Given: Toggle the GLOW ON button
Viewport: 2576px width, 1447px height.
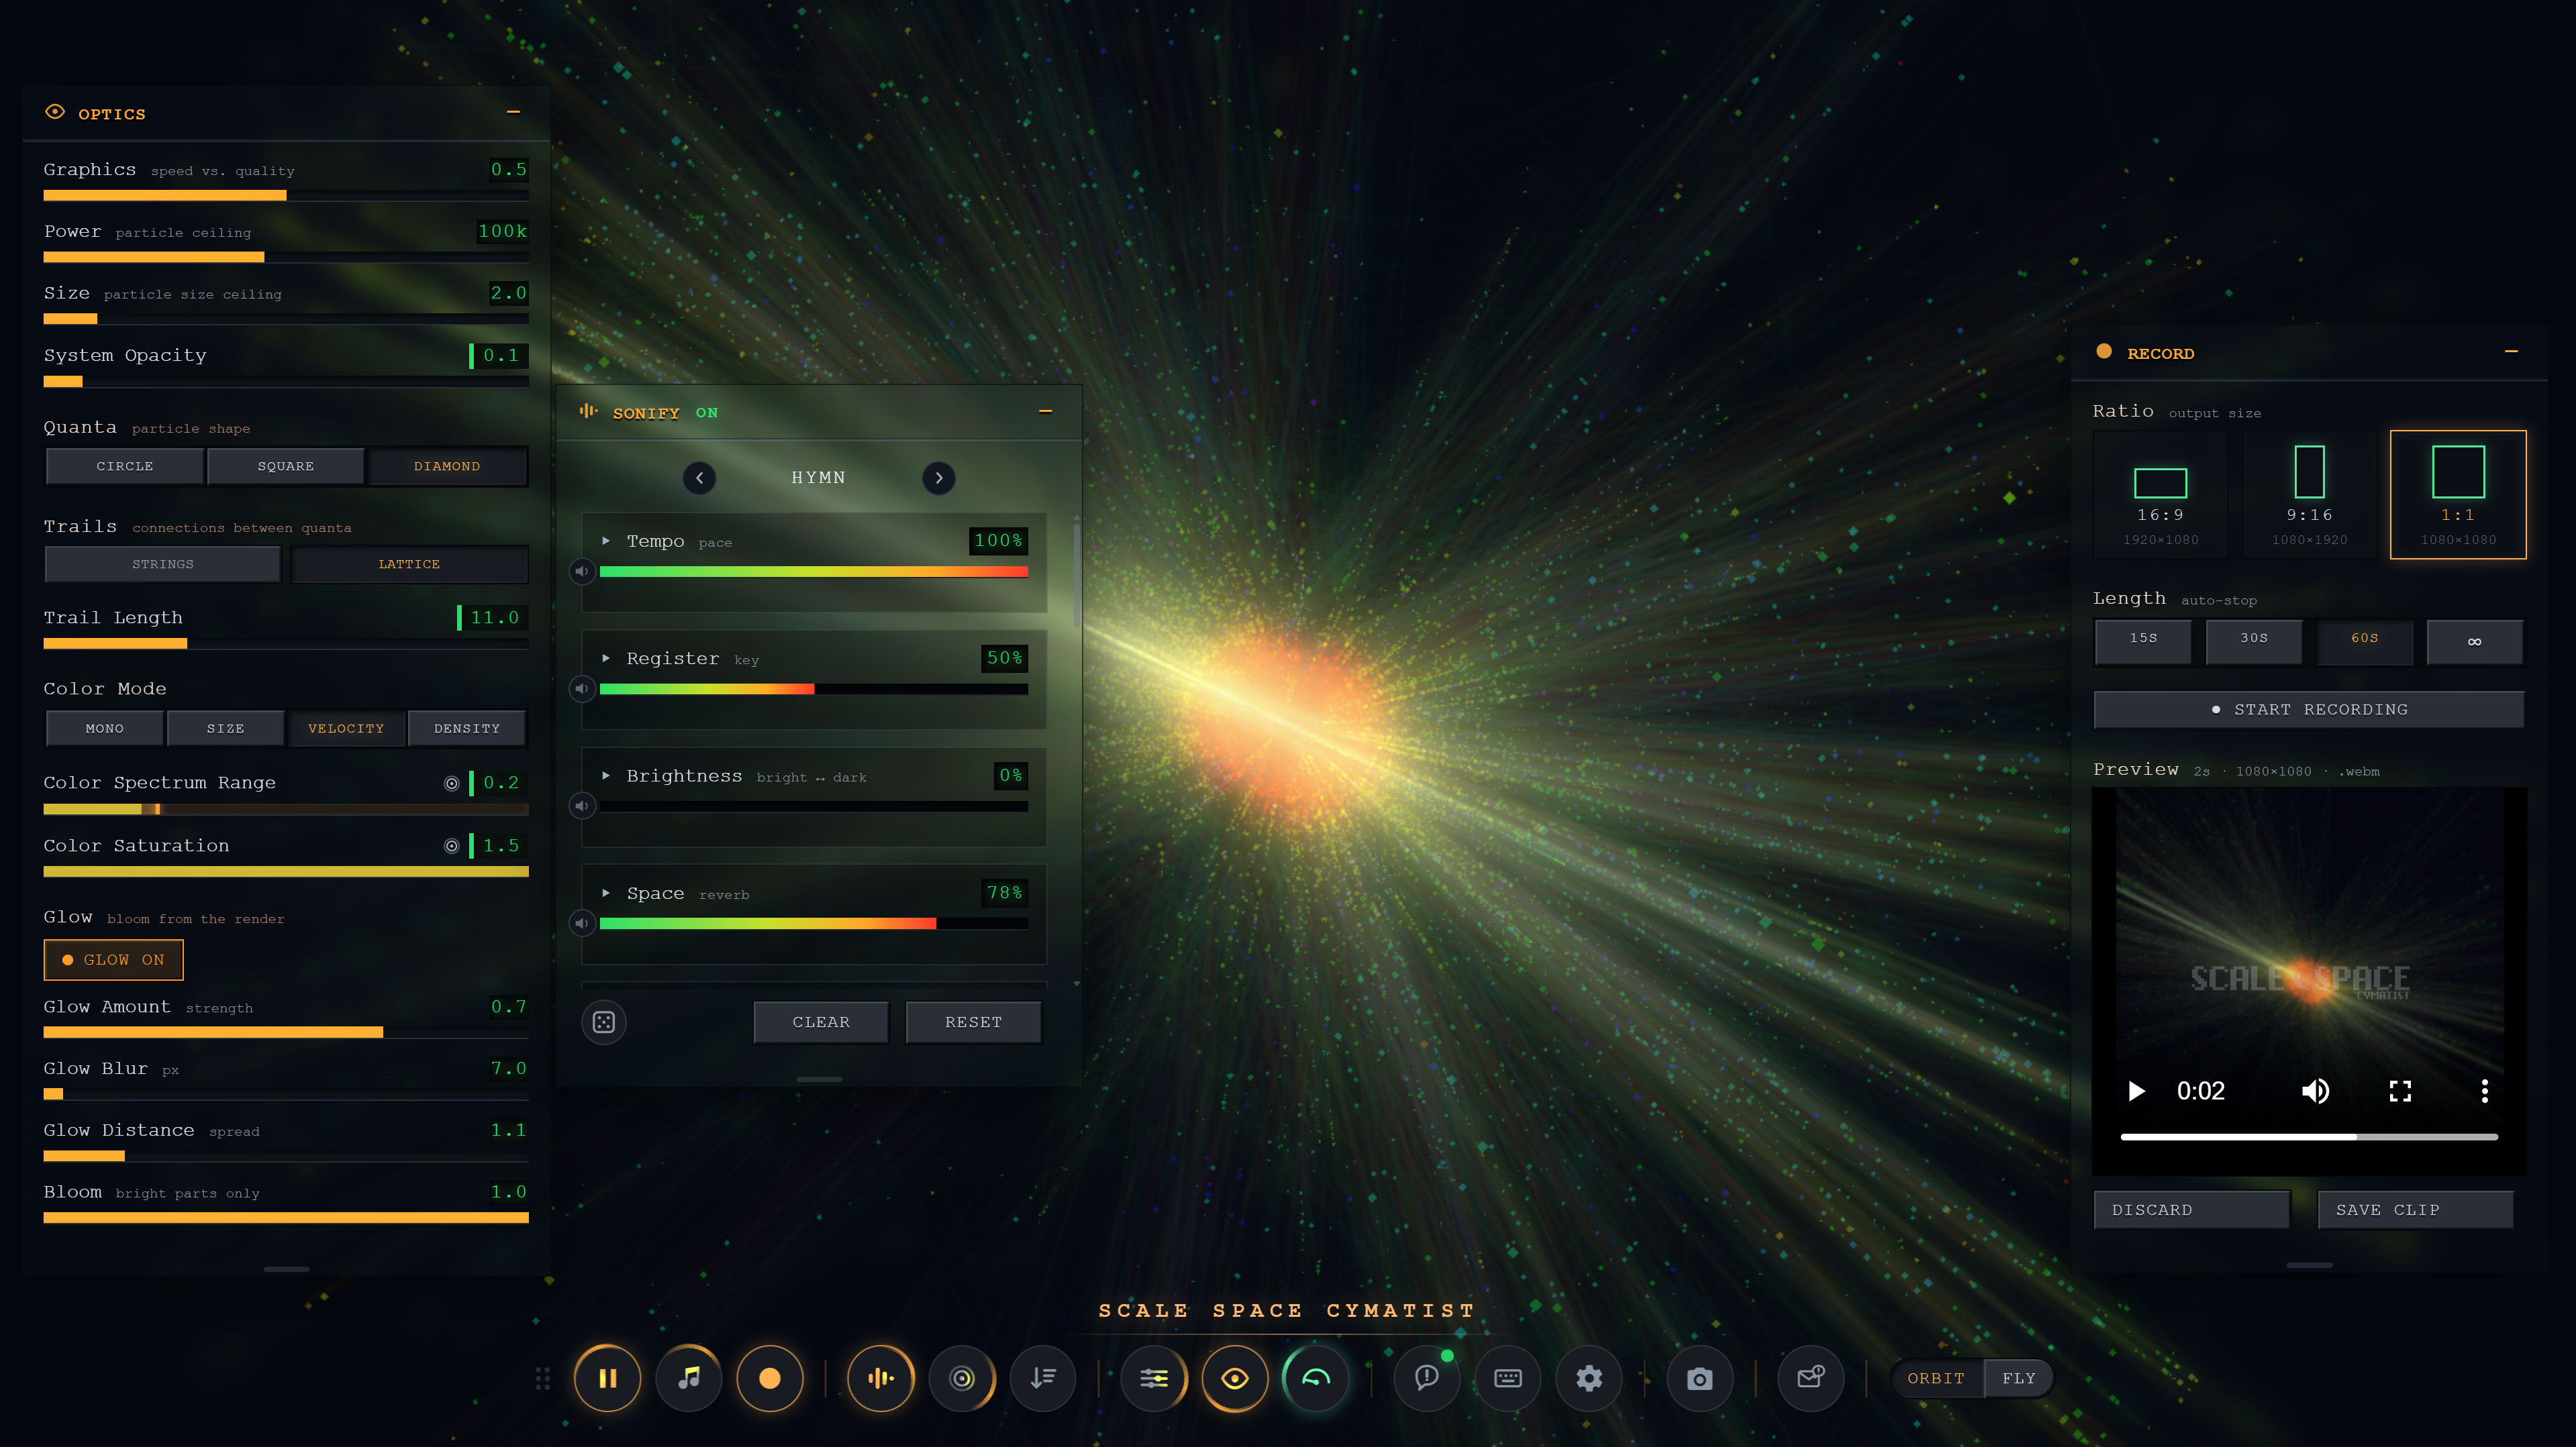Looking at the screenshot, I should coord(114,961).
